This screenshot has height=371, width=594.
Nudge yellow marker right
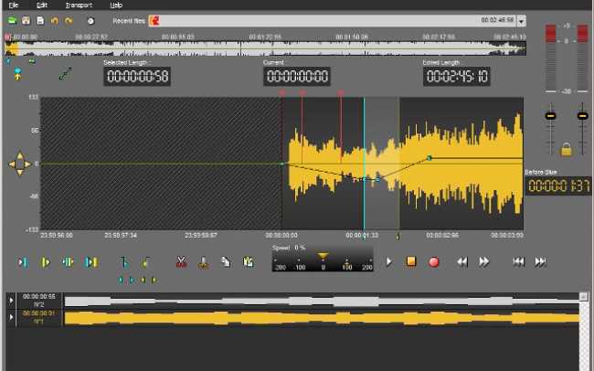(x=154, y=280)
